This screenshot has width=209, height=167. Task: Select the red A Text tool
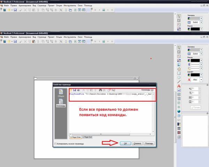(179, 85)
